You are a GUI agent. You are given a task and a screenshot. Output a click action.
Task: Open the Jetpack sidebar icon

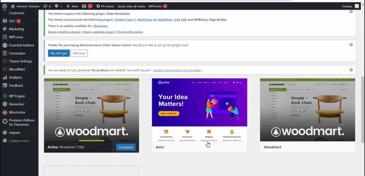coord(5,133)
